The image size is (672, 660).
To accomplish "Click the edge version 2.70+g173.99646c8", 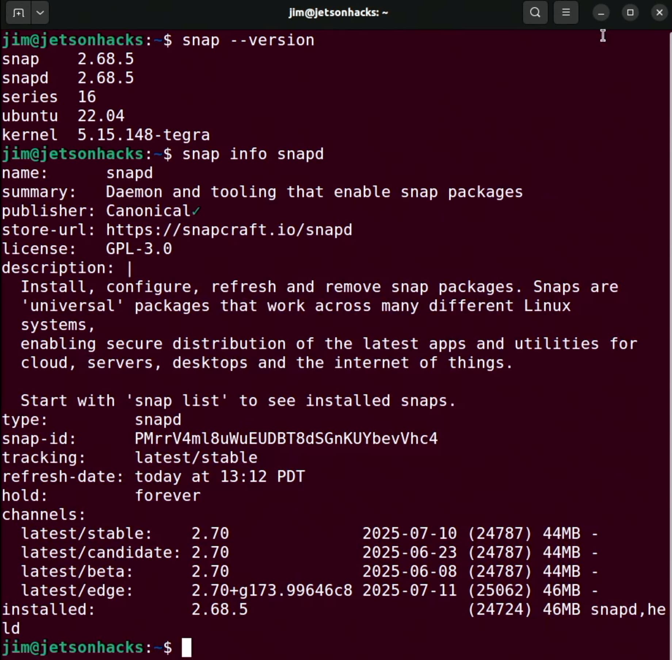I will pyautogui.click(x=272, y=591).
